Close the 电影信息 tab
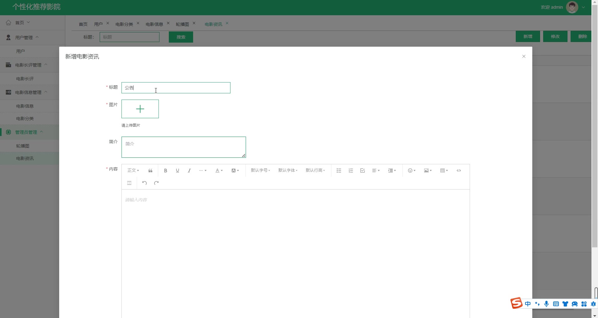Viewport: 598px width, 318px height. (168, 23)
